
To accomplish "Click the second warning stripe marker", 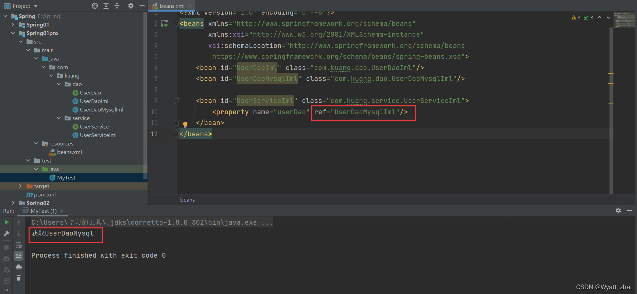I will (x=610, y=83).
